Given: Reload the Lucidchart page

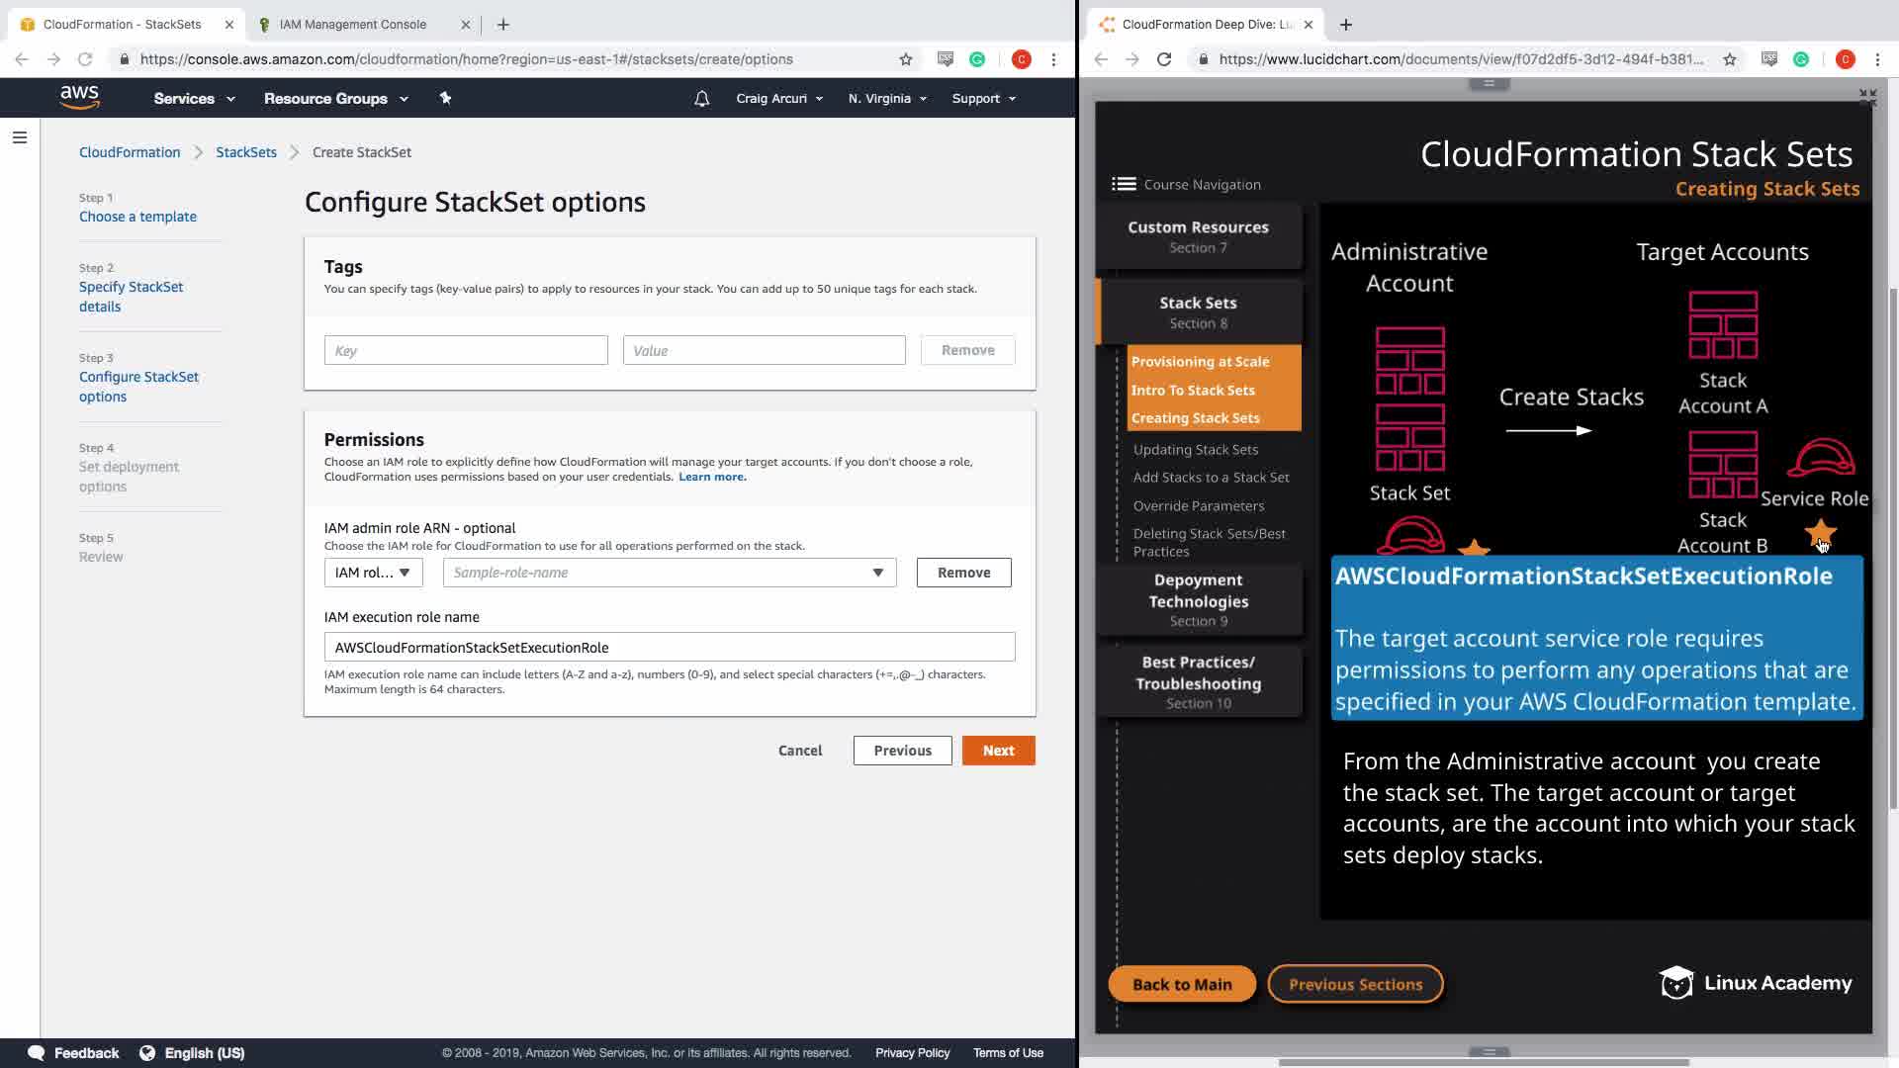Looking at the screenshot, I should pyautogui.click(x=1164, y=59).
